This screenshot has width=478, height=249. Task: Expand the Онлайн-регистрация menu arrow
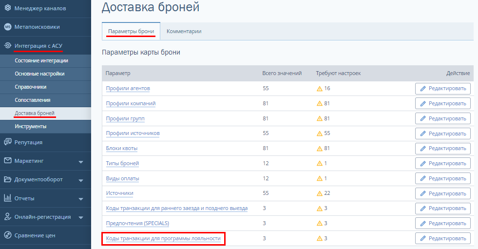coord(81,218)
